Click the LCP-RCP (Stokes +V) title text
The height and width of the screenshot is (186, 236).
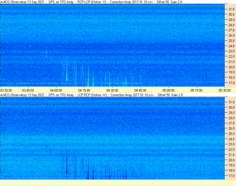tap(92, 95)
